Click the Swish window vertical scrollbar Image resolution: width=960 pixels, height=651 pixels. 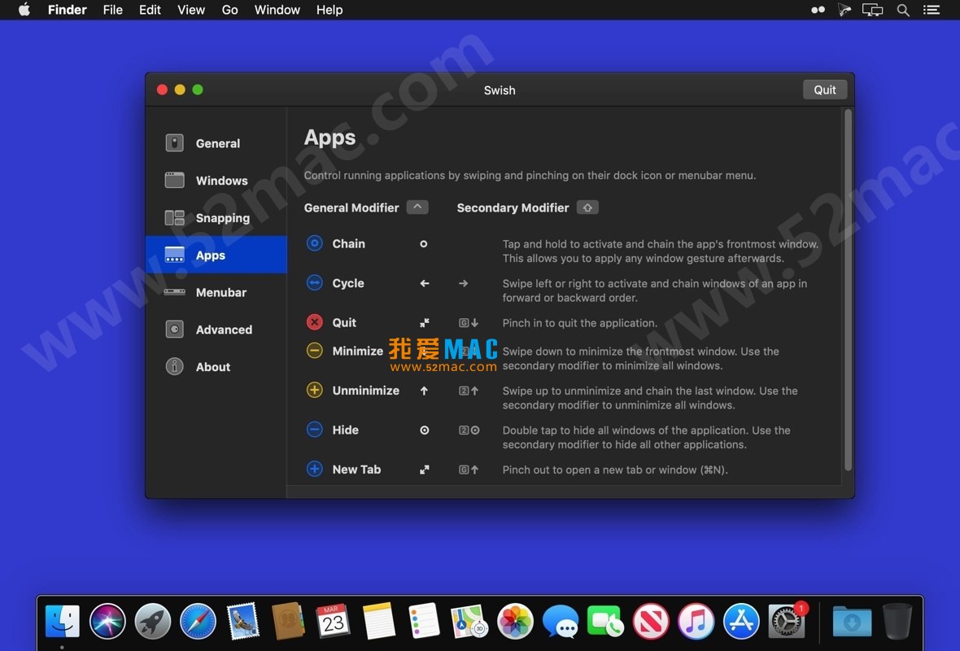tap(848, 291)
